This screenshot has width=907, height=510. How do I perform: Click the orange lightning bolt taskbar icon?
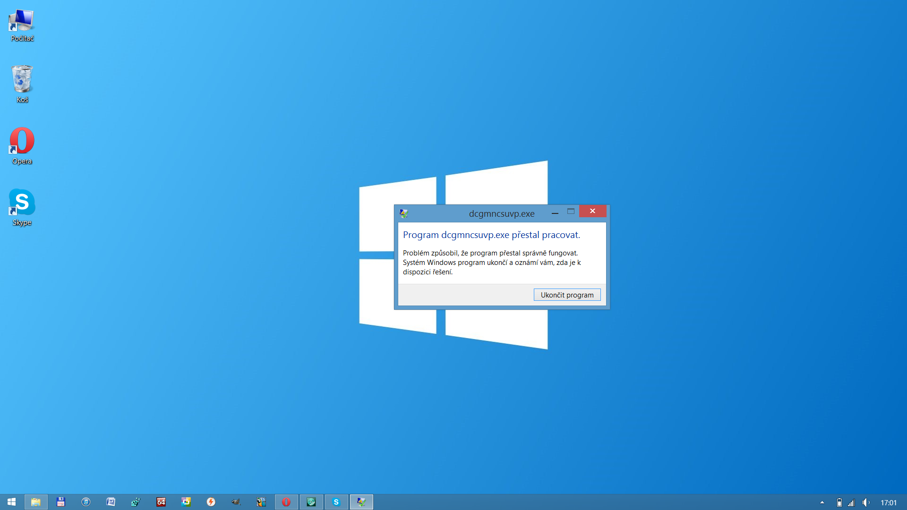[x=211, y=502]
